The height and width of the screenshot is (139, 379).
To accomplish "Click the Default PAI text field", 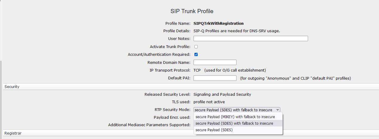I will point(215,78).
